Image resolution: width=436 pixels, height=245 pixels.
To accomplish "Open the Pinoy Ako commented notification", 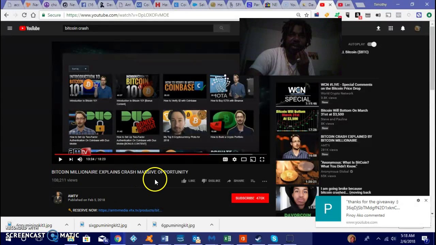I will pos(373,212).
